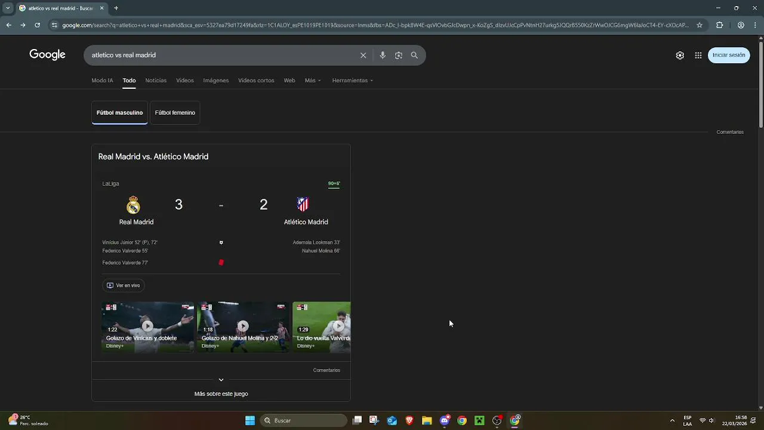Open weather widget showing 26°C
Viewport: 764px width, 430px height.
(x=28, y=420)
